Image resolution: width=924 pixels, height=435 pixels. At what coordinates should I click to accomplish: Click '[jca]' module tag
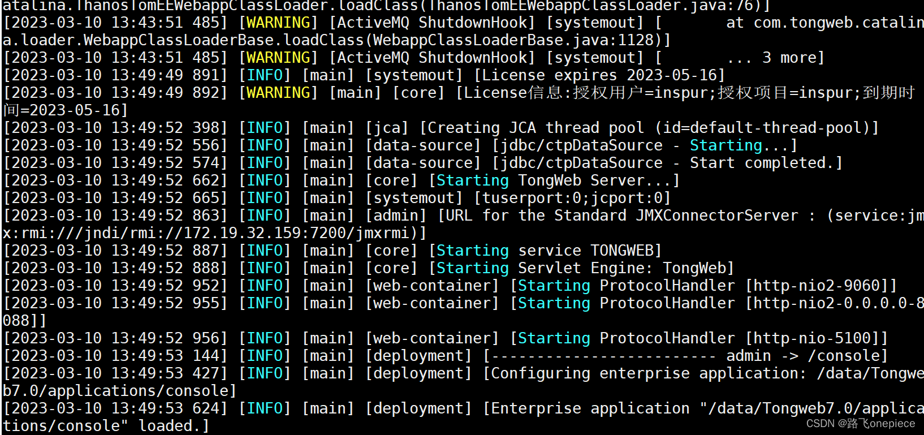tap(386, 128)
